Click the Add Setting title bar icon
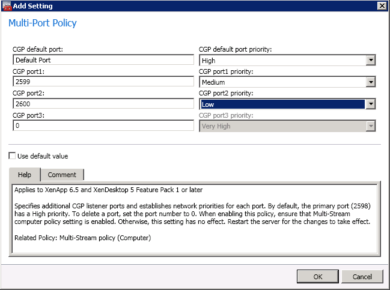 coord(6,6)
